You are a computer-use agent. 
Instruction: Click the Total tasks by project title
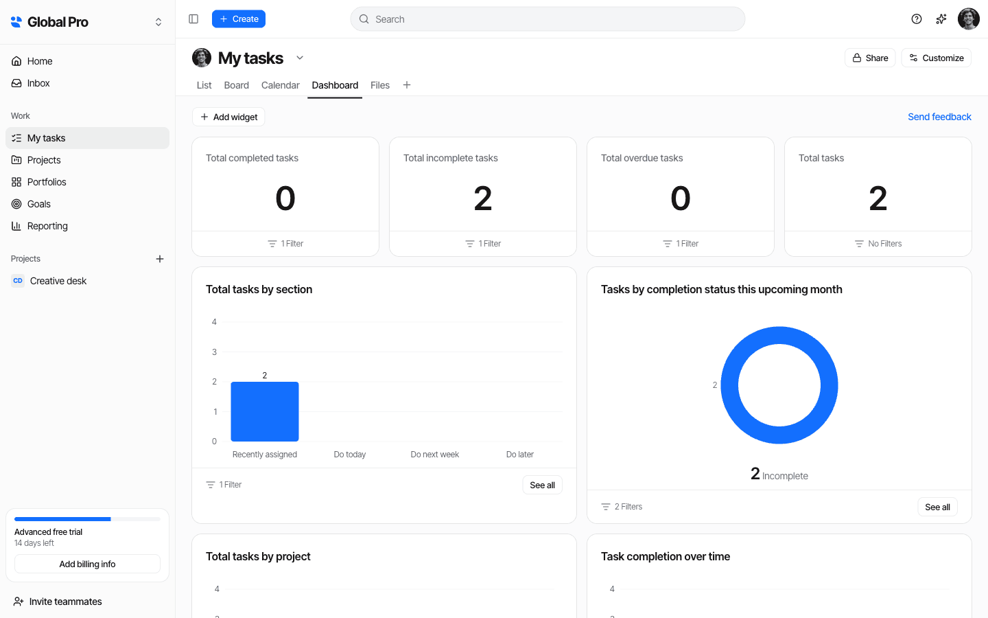coord(258,556)
